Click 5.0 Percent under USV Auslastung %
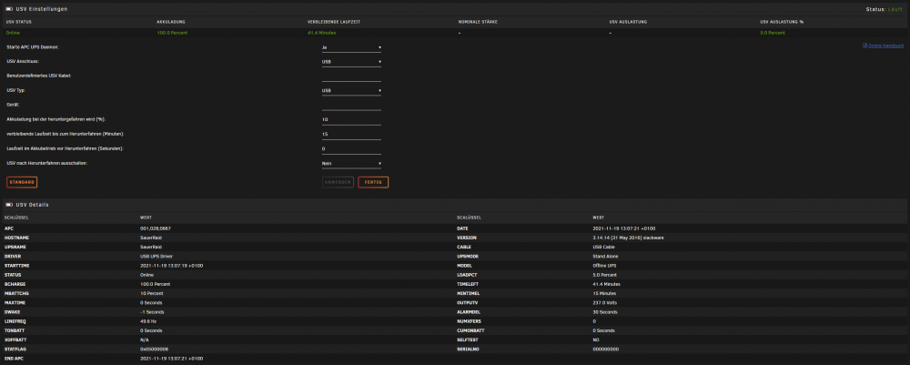This screenshot has width=910, height=365. 773,33
